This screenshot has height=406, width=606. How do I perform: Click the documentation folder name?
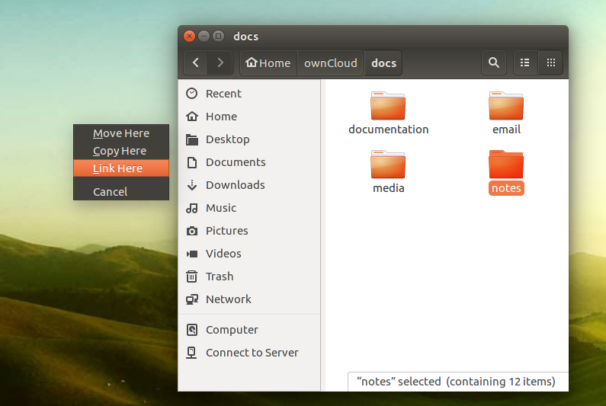389,129
